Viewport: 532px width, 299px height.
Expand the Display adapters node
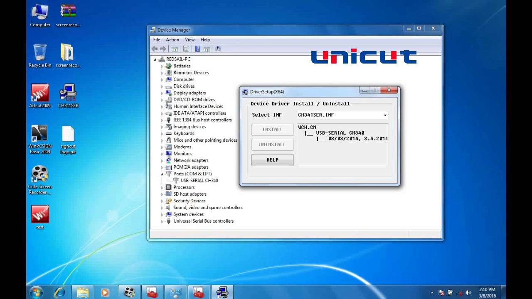[163, 93]
